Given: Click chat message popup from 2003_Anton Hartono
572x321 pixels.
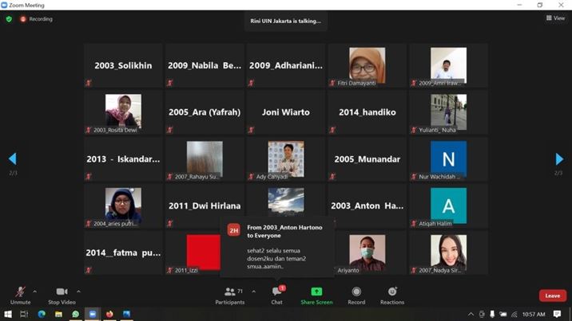Looking at the screenshot, I should (277, 245).
